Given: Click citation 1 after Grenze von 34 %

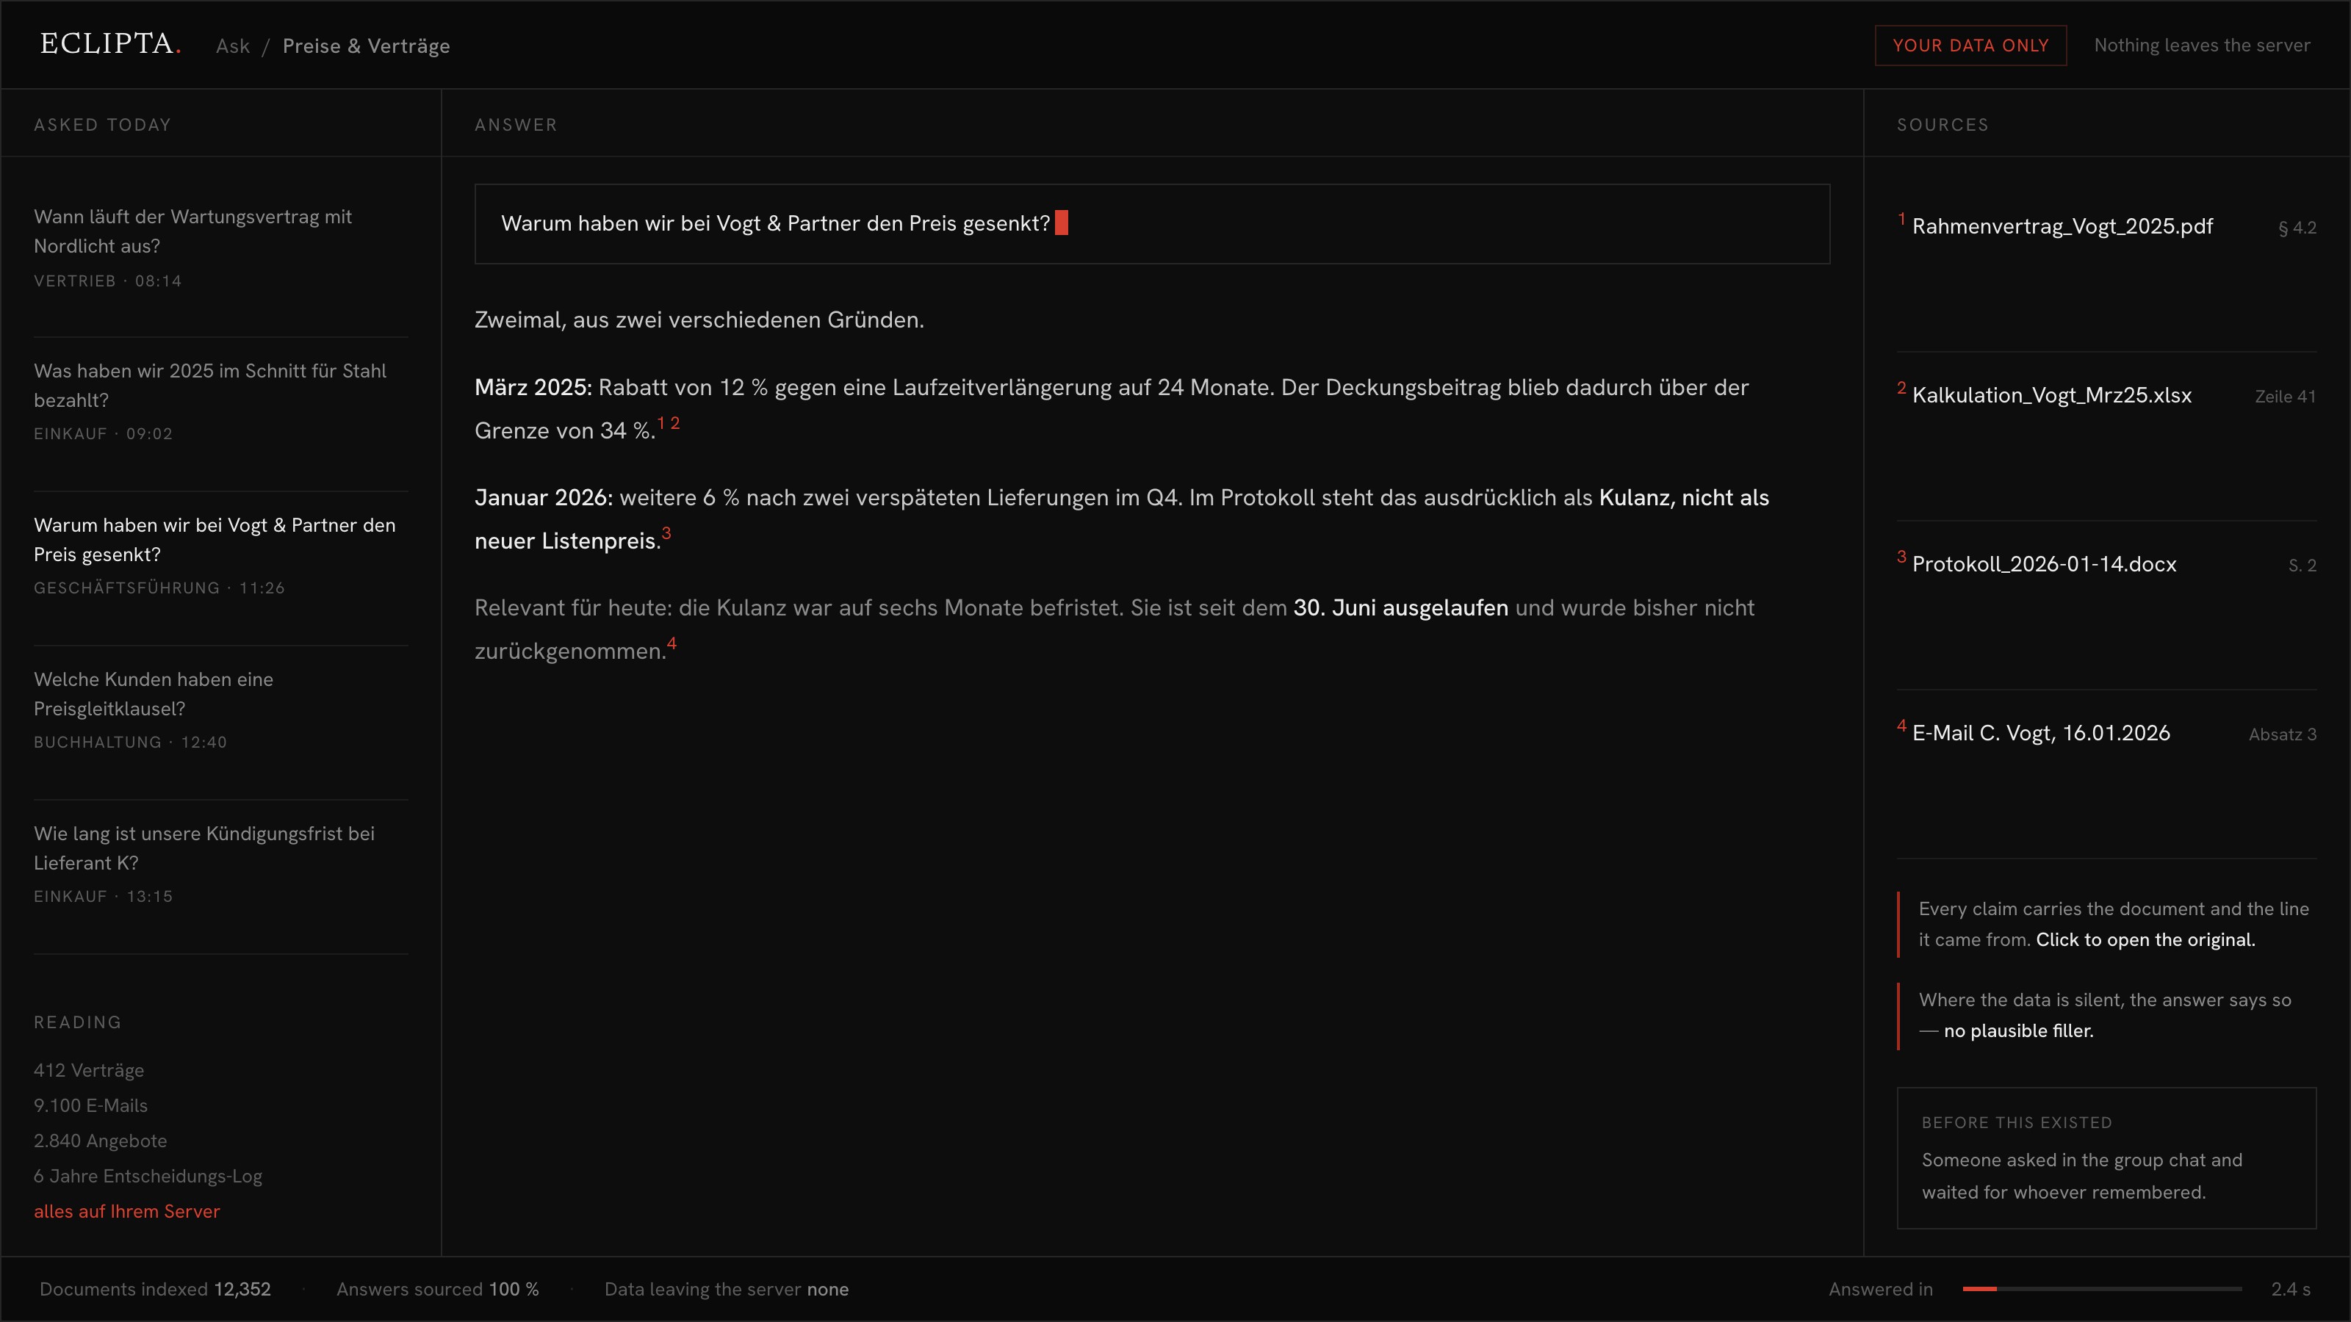Looking at the screenshot, I should point(660,423).
